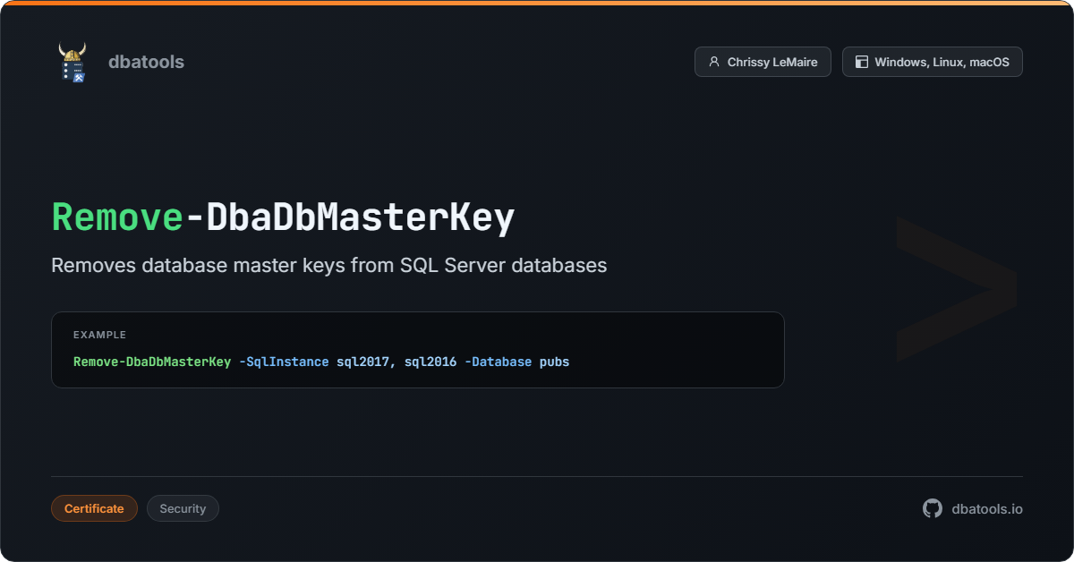Click the -Database parameter in the example
Screen dimensions: 1074x562
(x=498, y=362)
